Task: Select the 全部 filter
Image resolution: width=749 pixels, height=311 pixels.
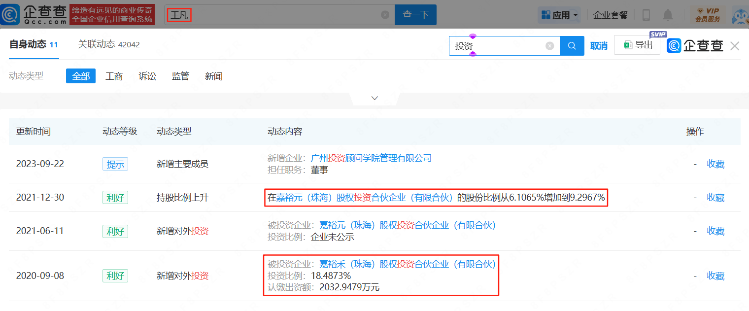Action: 81,76
